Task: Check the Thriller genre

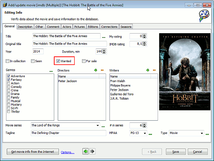Action: pos(9,112)
